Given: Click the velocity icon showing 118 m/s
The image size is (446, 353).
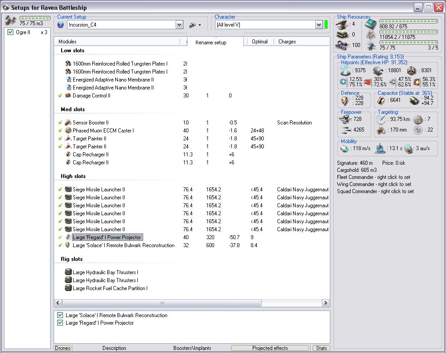Looking at the screenshot, I should click(344, 149).
